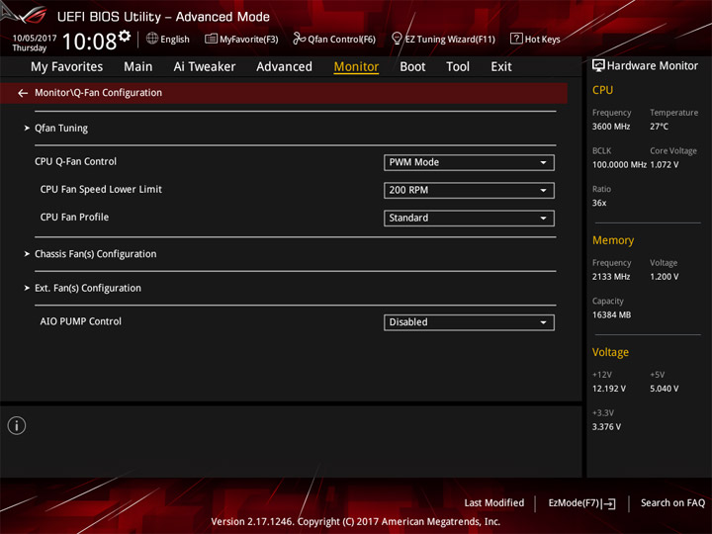The image size is (712, 534).
Task: Click the 16384 MB capacity value
Action: (611, 314)
